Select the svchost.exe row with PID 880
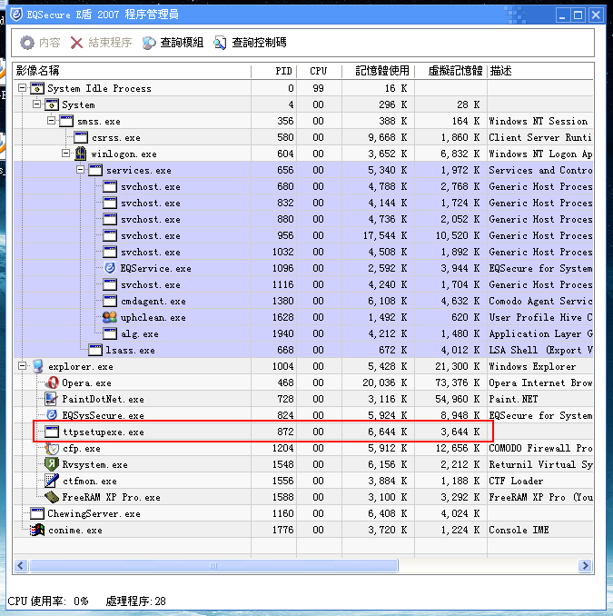 pyautogui.click(x=303, y=219)
